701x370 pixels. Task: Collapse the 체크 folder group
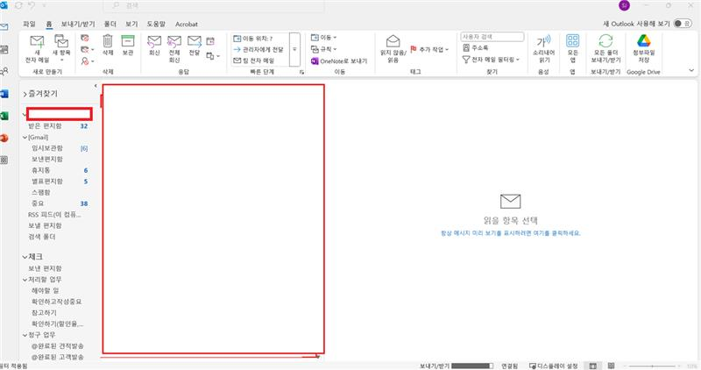coord(25,257)
